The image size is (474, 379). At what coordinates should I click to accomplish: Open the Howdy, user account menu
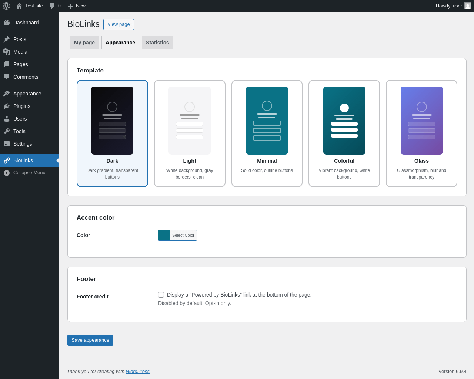453,6
